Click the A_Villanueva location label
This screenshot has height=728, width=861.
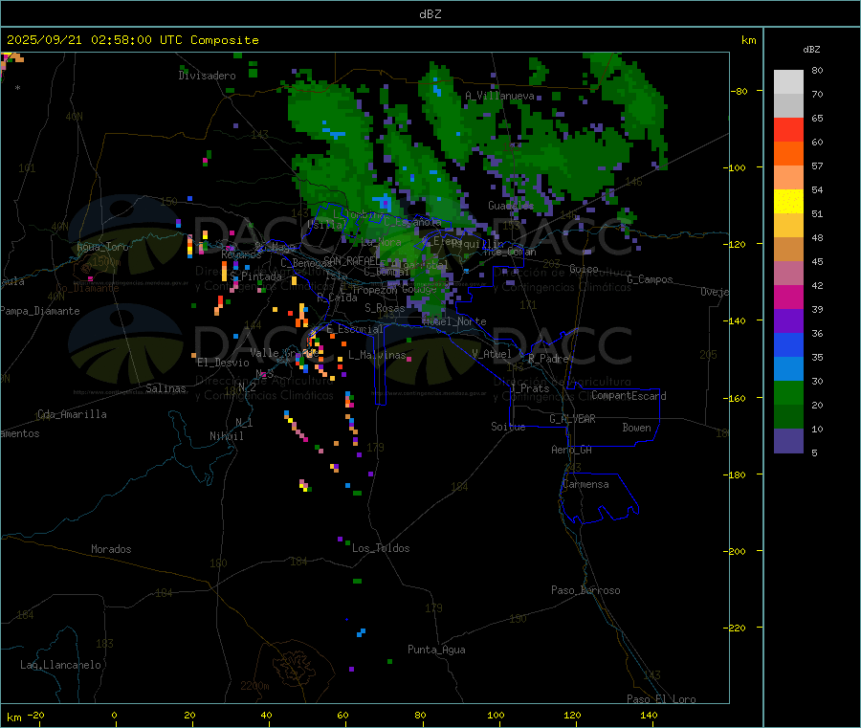[499, 96]
